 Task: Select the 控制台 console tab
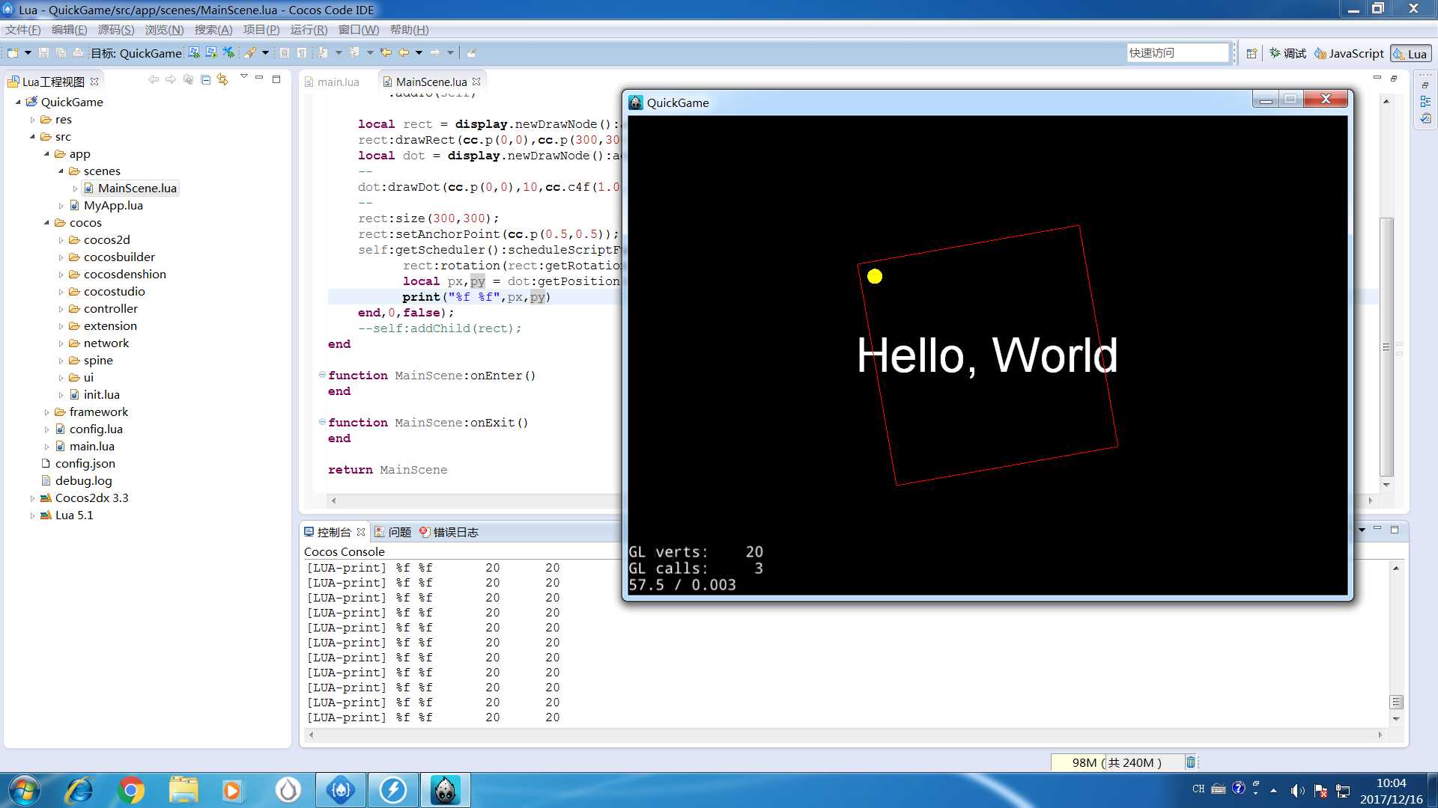coord(327,532)
